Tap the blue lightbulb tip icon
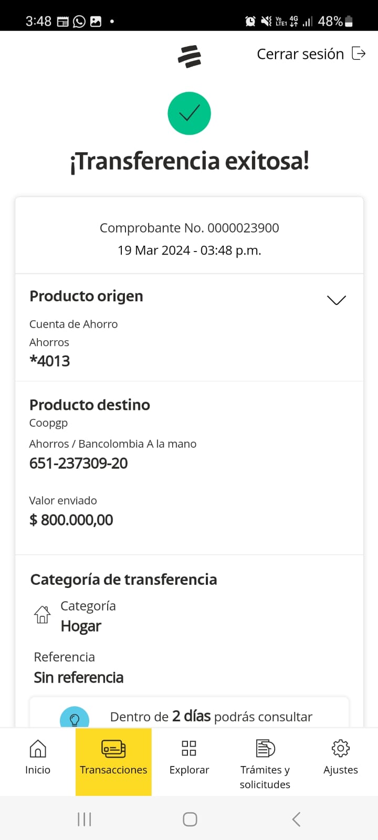This screenshot has width=378, height=840. coord(75,718)
